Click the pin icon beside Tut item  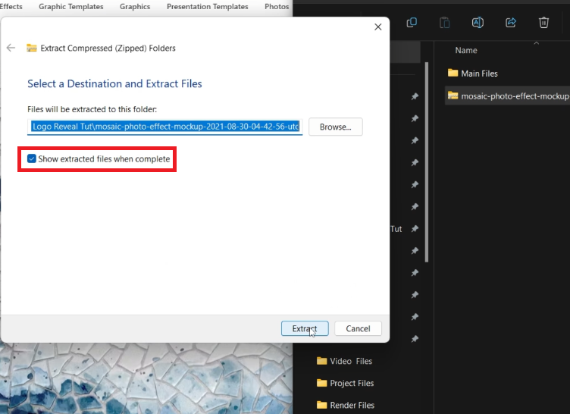[x=415, y=229]
